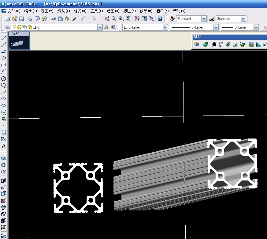This screenshot has width=267, height=239.
Task: Open Layer Properties Manager icon
Action: point(7,27)
